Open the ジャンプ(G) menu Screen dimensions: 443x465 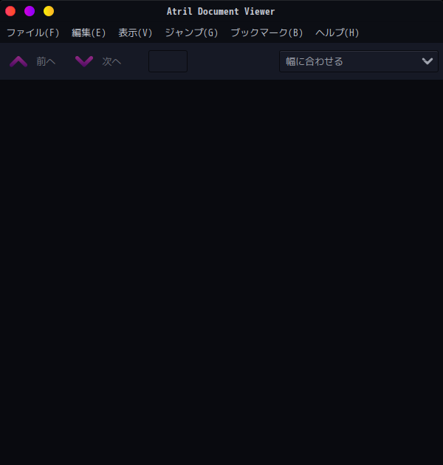(191, 32)
